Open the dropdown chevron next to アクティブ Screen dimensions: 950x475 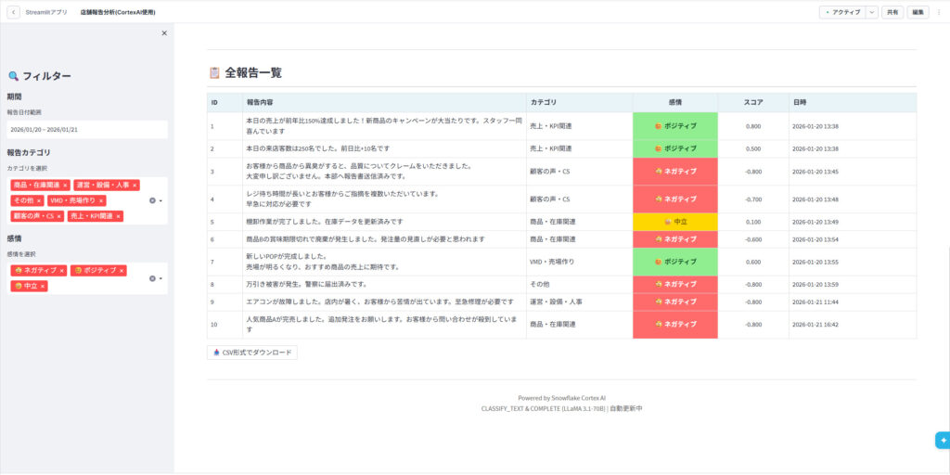tap(871, 12)
